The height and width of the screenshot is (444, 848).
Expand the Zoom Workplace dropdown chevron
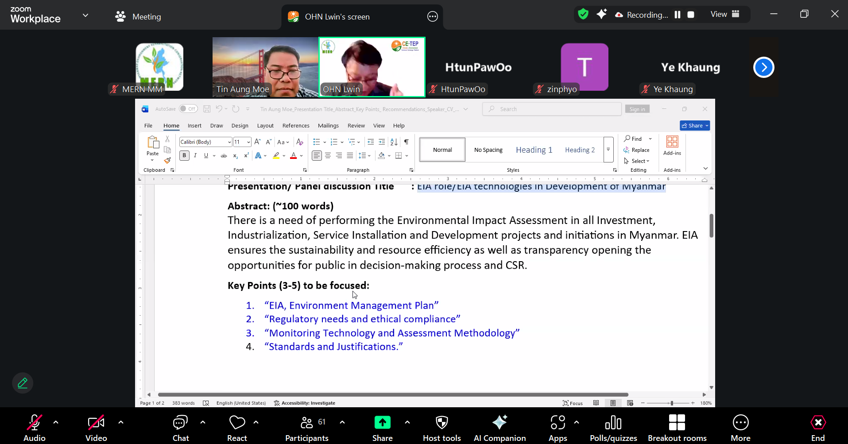click(85, 15)
